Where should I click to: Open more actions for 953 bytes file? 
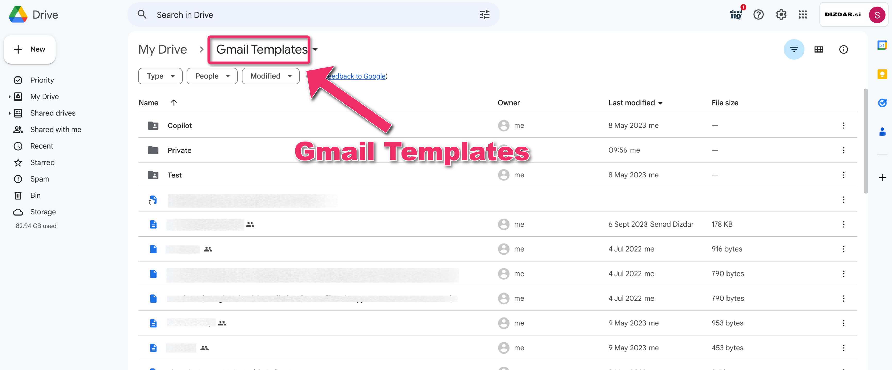tap(844, 323)
